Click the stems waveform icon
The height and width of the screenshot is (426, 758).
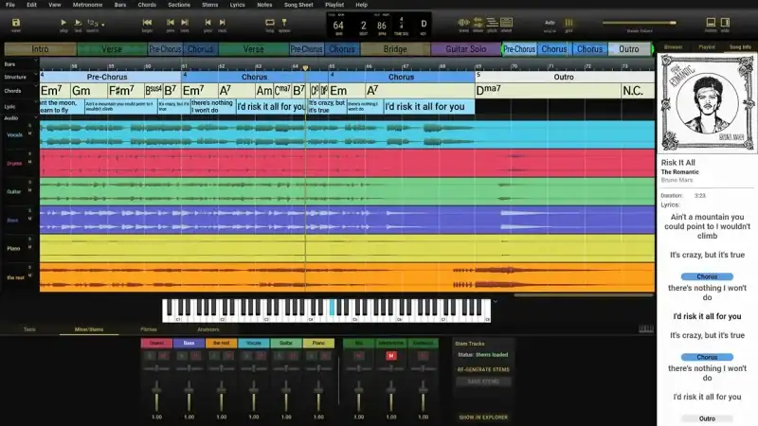click(463, 22)
